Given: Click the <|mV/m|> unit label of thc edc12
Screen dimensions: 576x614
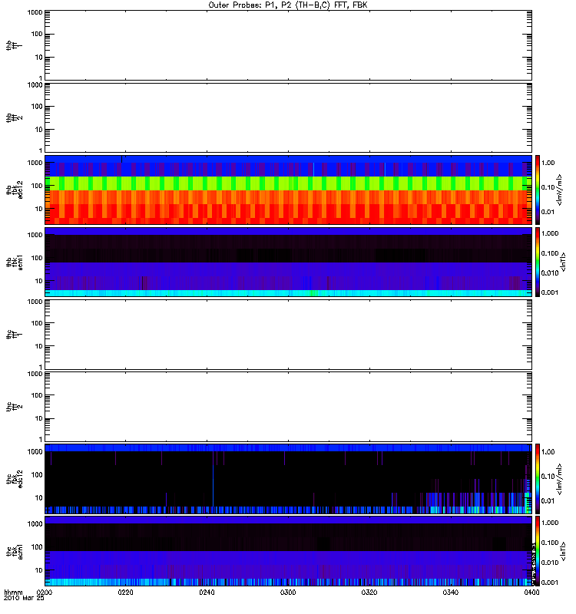Looking at the screenshot, I should point(559,479).
